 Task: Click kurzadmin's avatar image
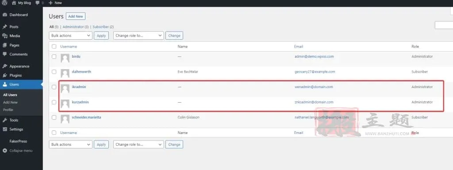[65, 104]
